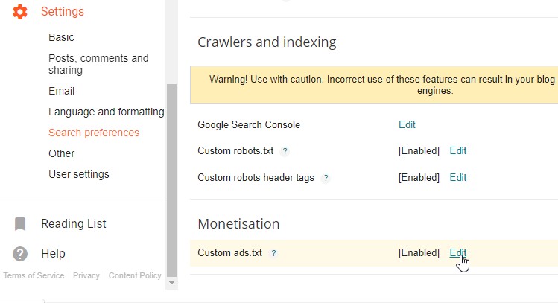Open the Privacy link in footer
This screenshot has width=558, height=303.
(86, 275)
